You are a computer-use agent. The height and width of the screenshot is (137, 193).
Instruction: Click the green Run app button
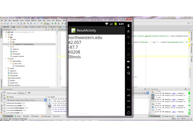click(x=53, y=23)
